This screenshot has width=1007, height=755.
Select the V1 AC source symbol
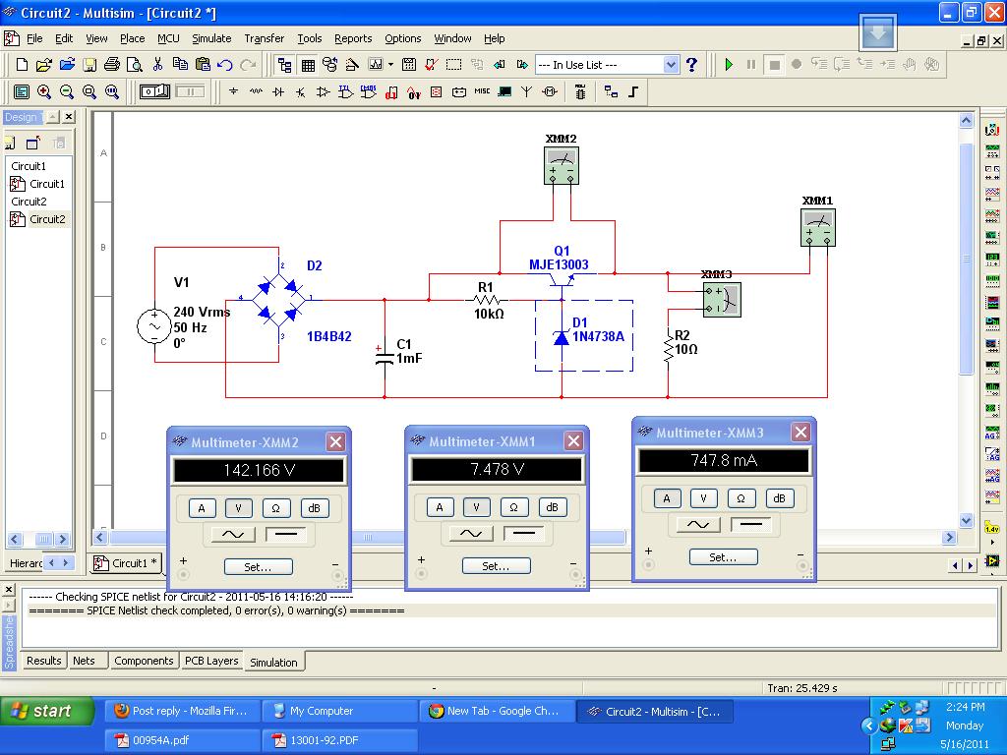[x=154, y=325]
